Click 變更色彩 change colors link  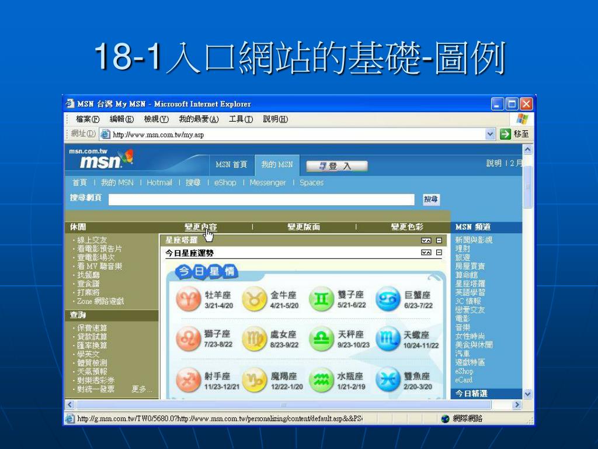coord(407,227)
